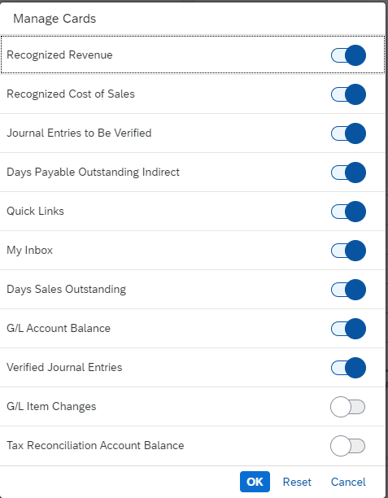Screen dimensions: 388x498
Task: Turn off Recognized Cost of Sales switch
Action: (x=348, y=94)
